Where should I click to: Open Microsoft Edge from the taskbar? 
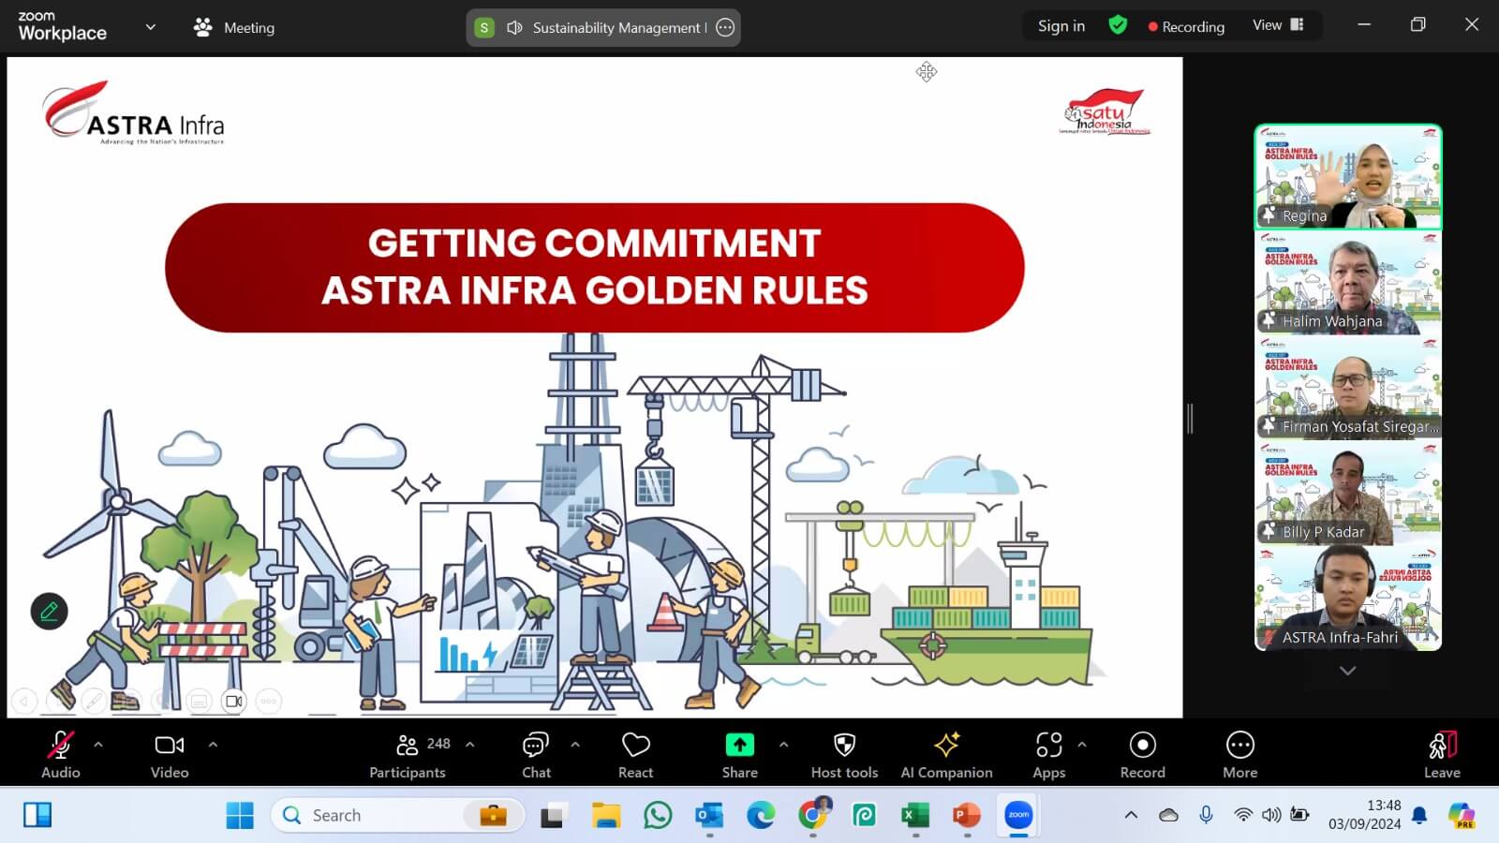click(761, 815)
